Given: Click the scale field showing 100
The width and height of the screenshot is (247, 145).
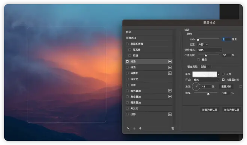Looking at the screenshot, I should (226, 93).
